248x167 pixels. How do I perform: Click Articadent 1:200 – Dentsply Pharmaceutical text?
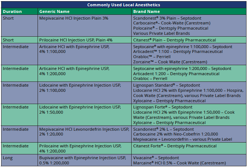[173, 74]
